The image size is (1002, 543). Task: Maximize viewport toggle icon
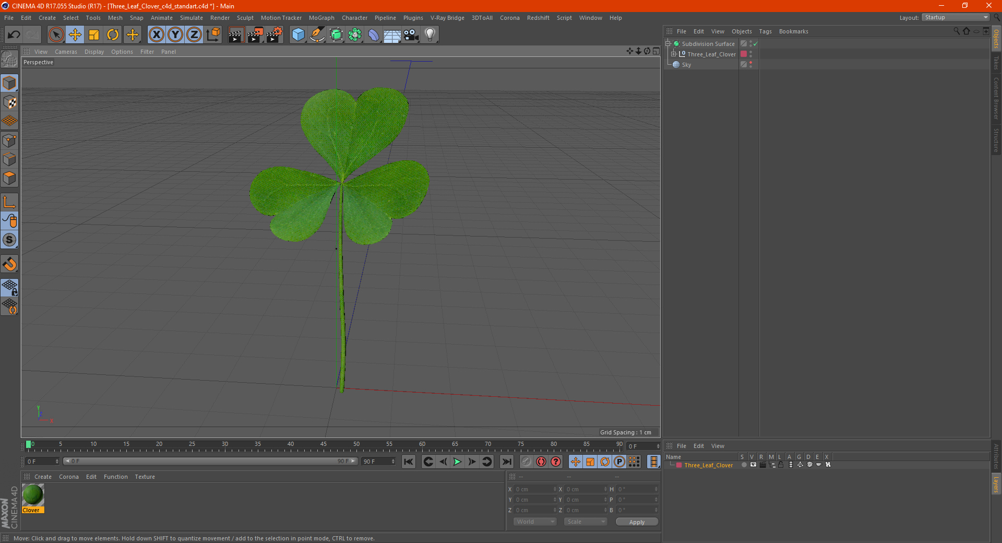coord(656,51)
